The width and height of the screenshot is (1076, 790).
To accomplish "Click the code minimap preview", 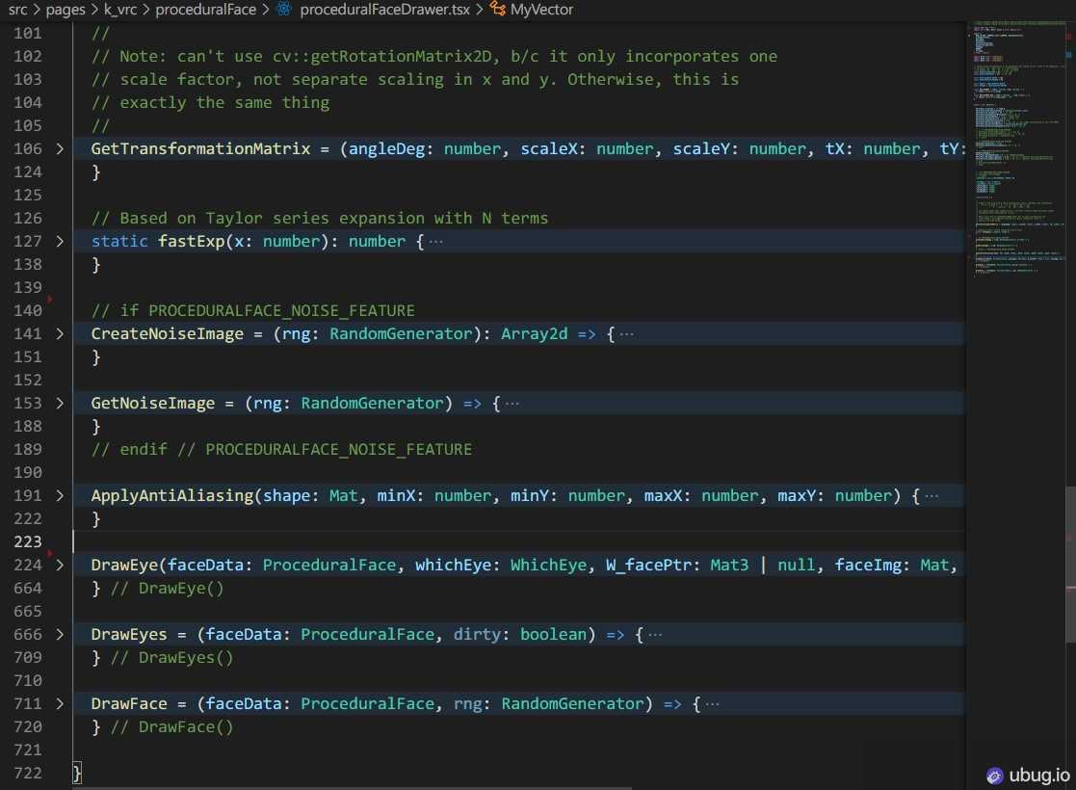I will tap(1011, 145).
